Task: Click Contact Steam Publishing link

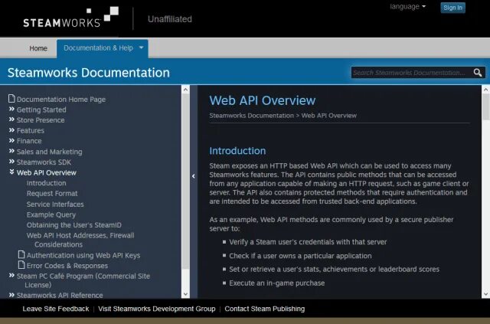Action: coord(264,309)
